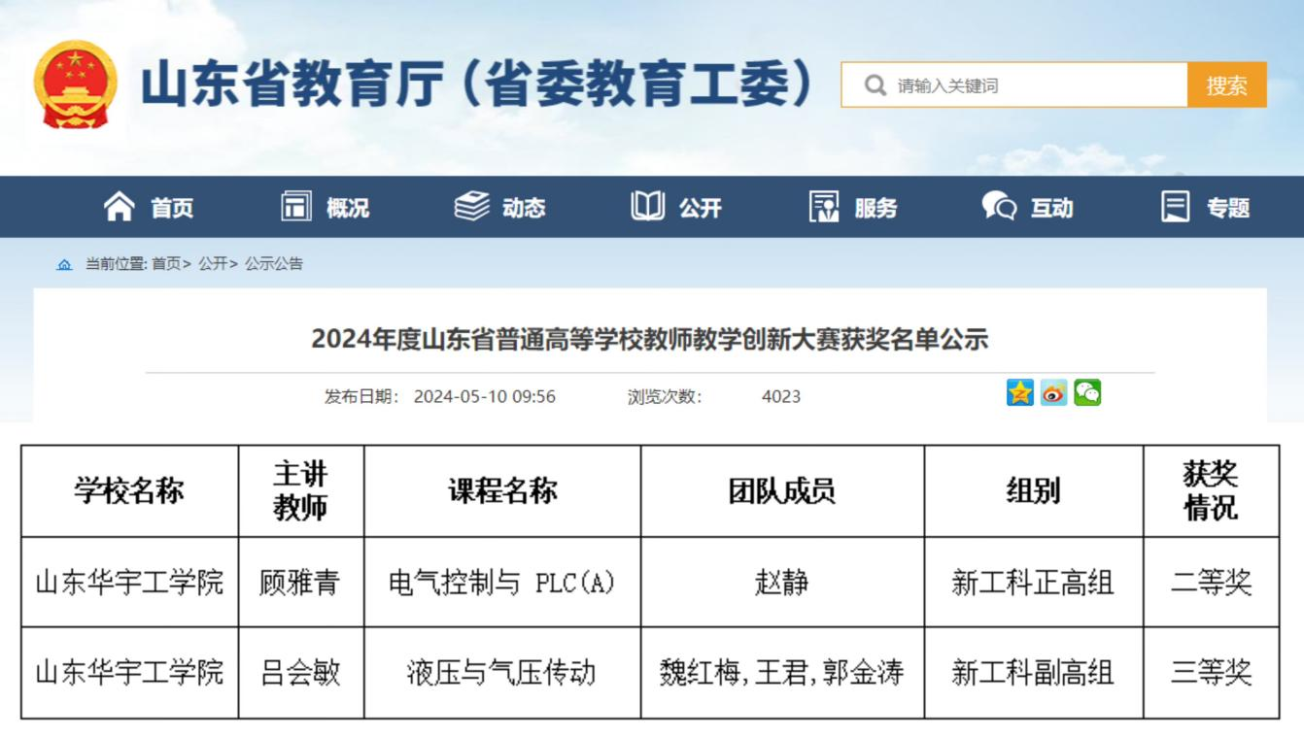Go to 首页 in the breadcrumb
Image resolution: width=1304 pixels, height=737 pixels.
[x=166, y=264]
